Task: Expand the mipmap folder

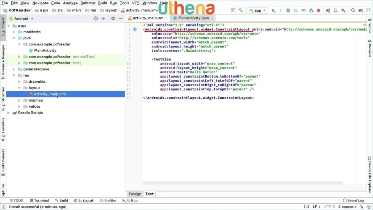Action: coord(20,100)
